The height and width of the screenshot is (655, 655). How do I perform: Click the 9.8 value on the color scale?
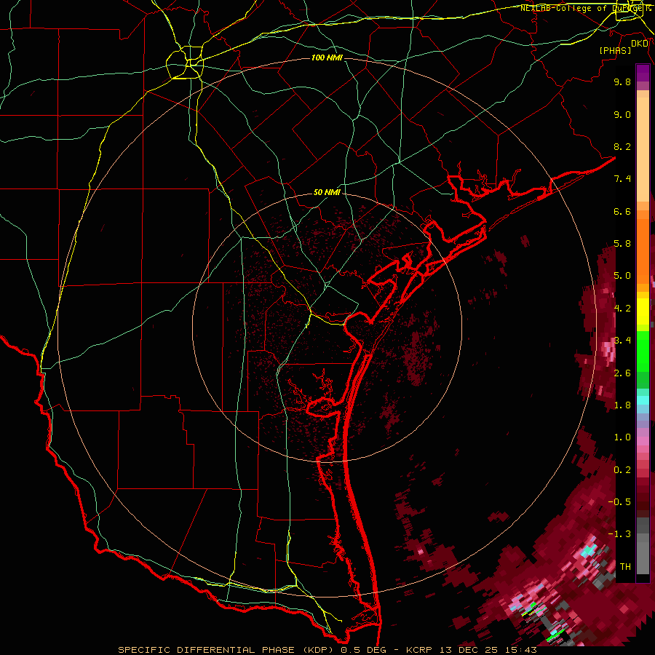(622, 82)
